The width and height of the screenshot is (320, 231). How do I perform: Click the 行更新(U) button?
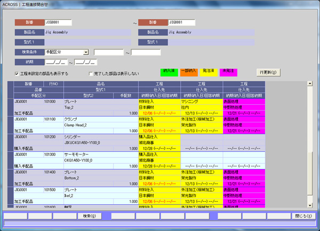pyautogui.click(x=268, y=72)
